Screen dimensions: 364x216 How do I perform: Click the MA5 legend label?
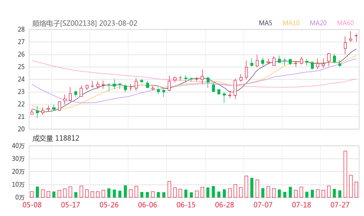[265, 23]
